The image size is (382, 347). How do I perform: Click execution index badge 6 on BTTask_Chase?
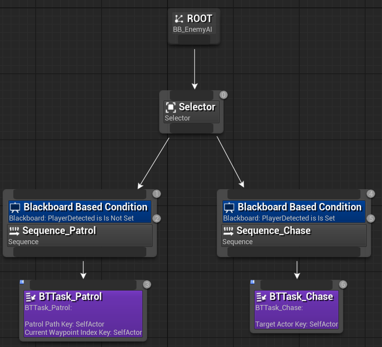(343, 285)
